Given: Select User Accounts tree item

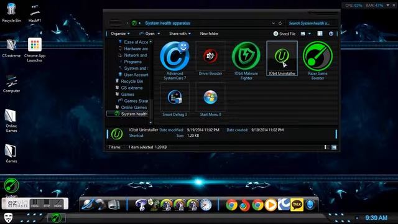Looking at the screenshot, I should click(x=134, y=75).
